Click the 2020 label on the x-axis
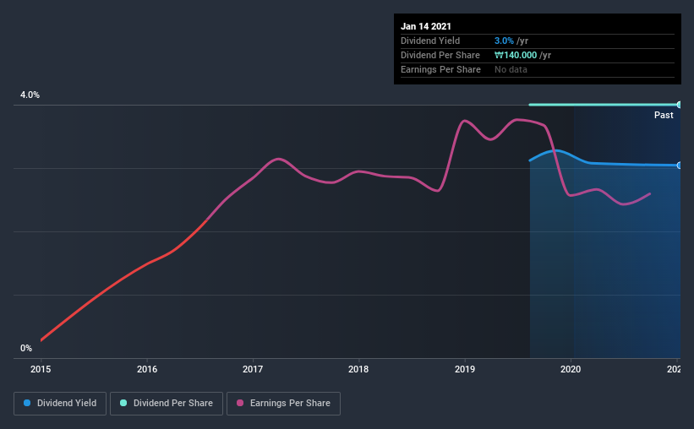Screen dimensions: 694x429 point(571,369)
